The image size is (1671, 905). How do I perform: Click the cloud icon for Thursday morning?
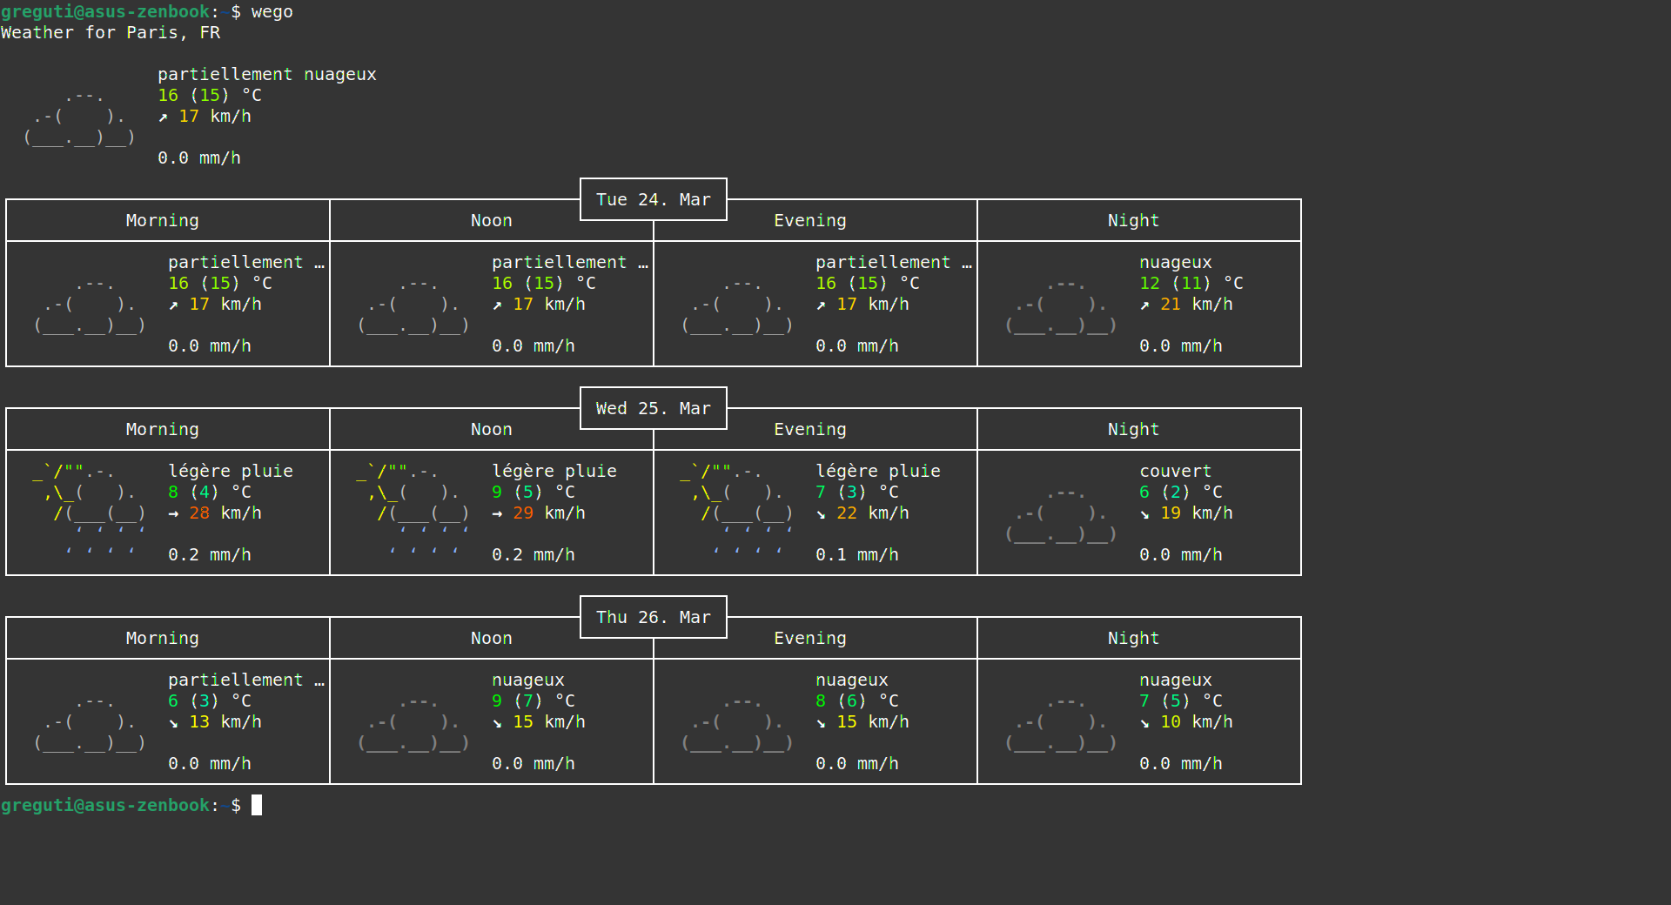point(90,724)
